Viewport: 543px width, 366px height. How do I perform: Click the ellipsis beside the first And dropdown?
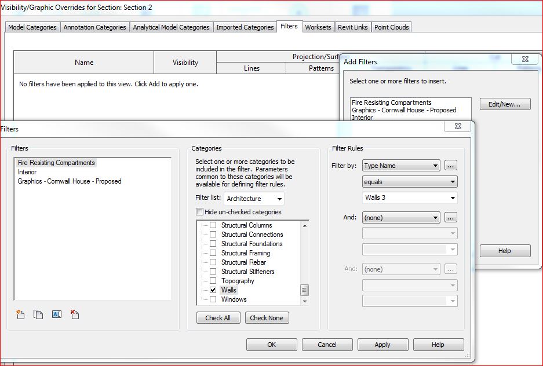click(450, 217)
